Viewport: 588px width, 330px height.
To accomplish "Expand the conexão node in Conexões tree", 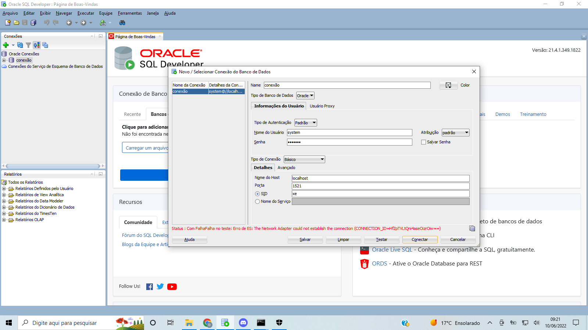I will (x=4, y=60).
